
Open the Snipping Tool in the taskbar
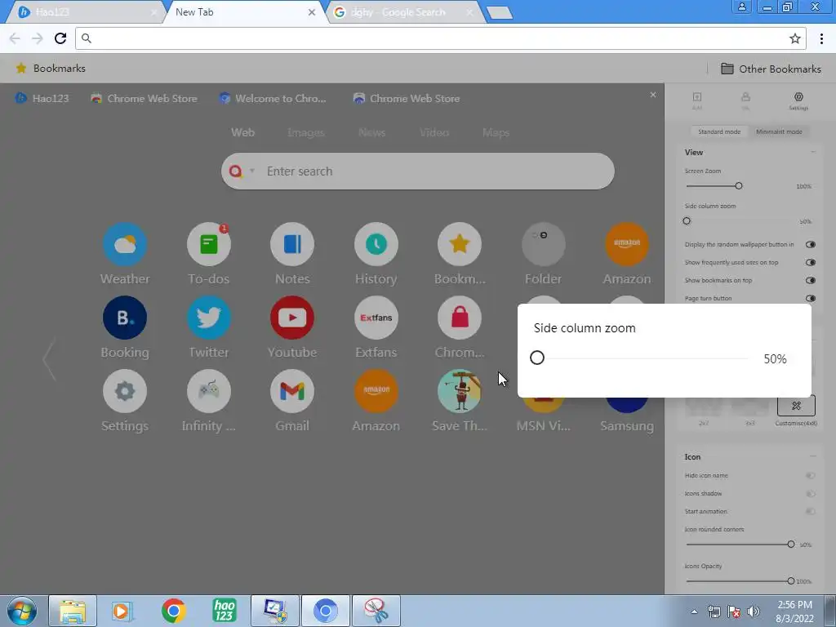coord(376,611)
